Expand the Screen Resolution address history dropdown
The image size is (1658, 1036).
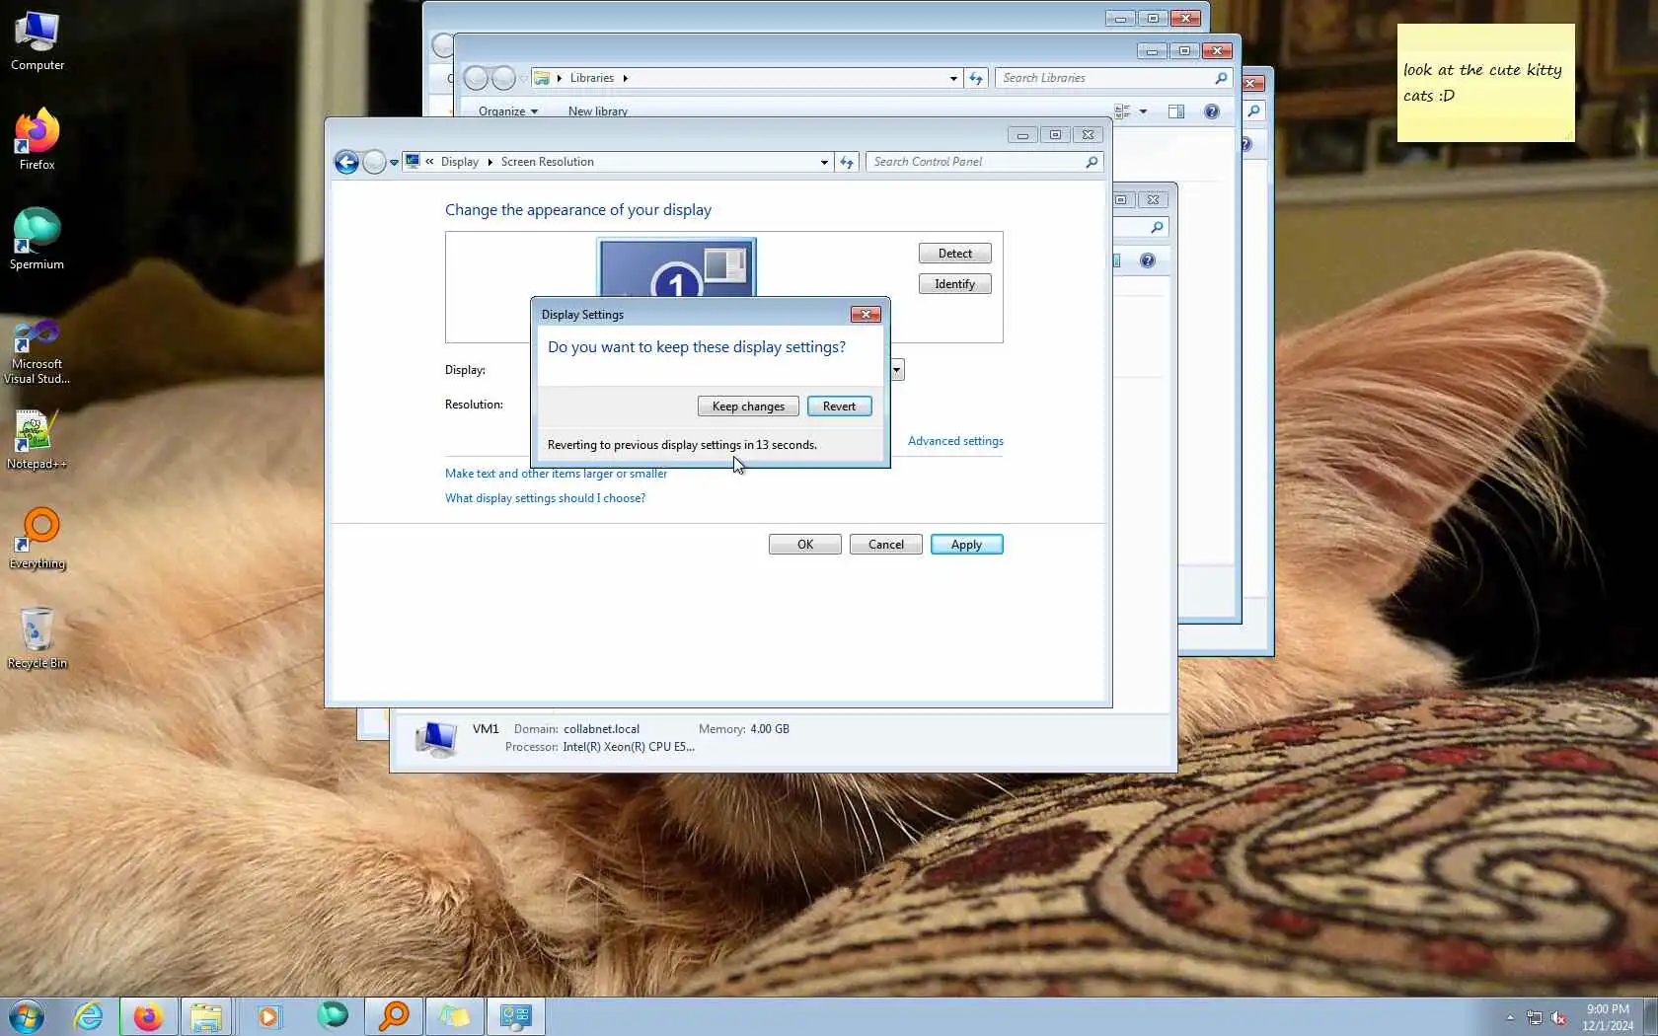pos(824,162)
